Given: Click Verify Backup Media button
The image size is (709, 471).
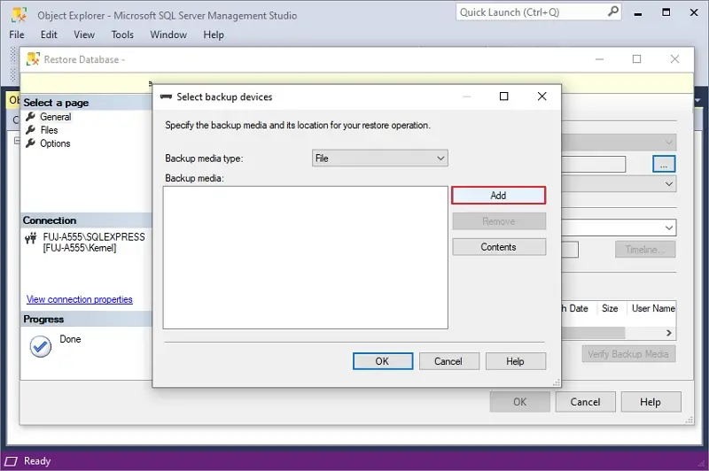Looking at the screenshot, I should point(628,354).
